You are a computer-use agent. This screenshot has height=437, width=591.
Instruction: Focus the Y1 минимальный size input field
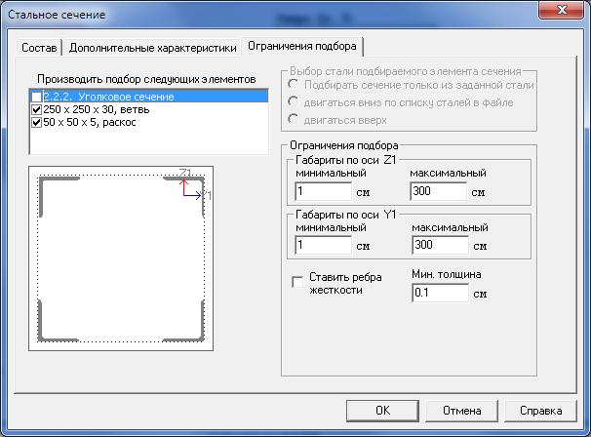[323, 245]
